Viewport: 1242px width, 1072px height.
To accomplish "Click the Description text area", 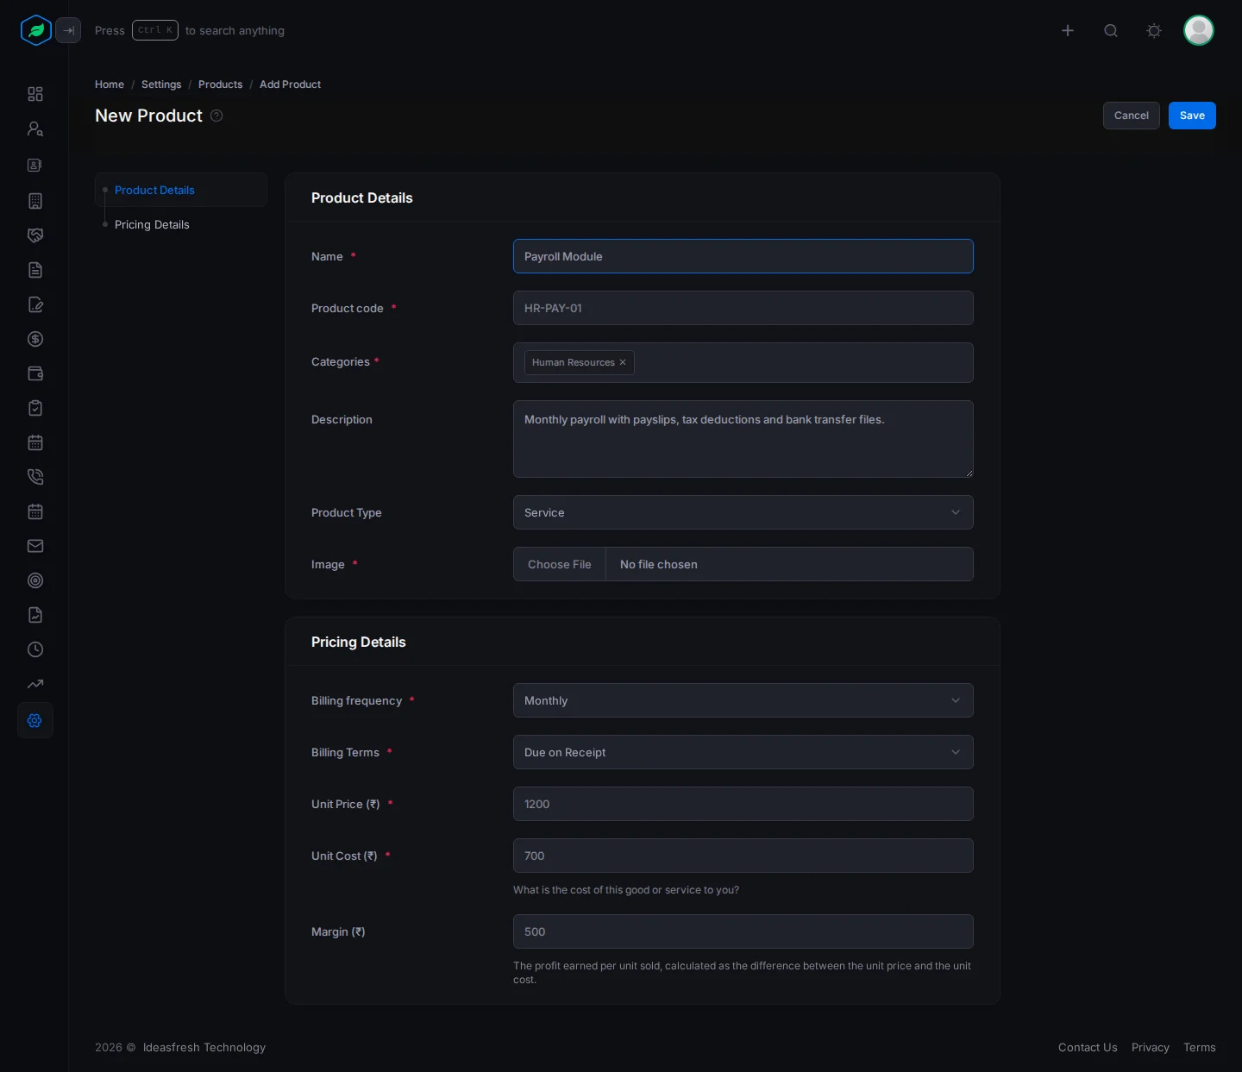I will point(743,439).
